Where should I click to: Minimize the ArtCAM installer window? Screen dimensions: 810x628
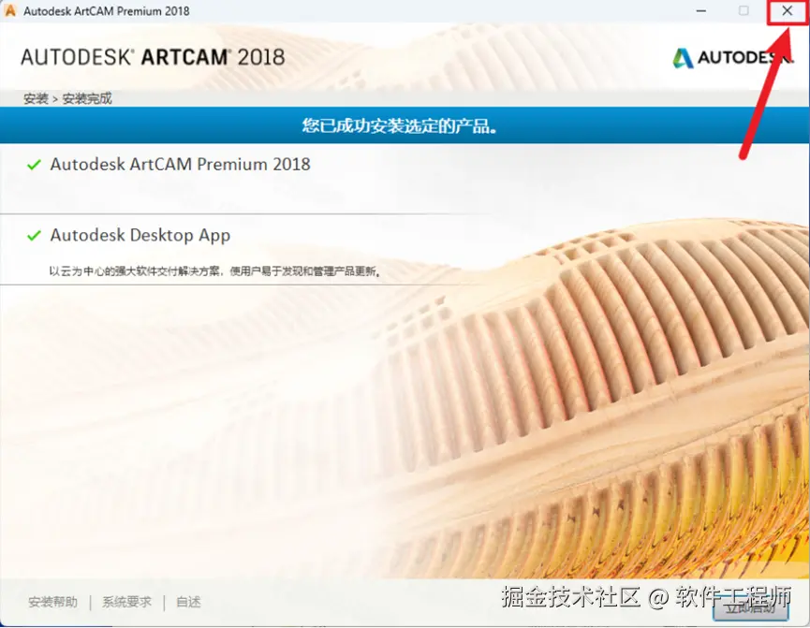click(701, 11)
